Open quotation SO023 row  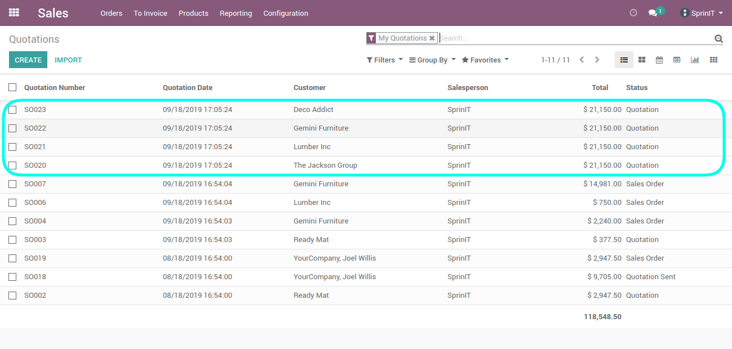[x=366, y=110]
